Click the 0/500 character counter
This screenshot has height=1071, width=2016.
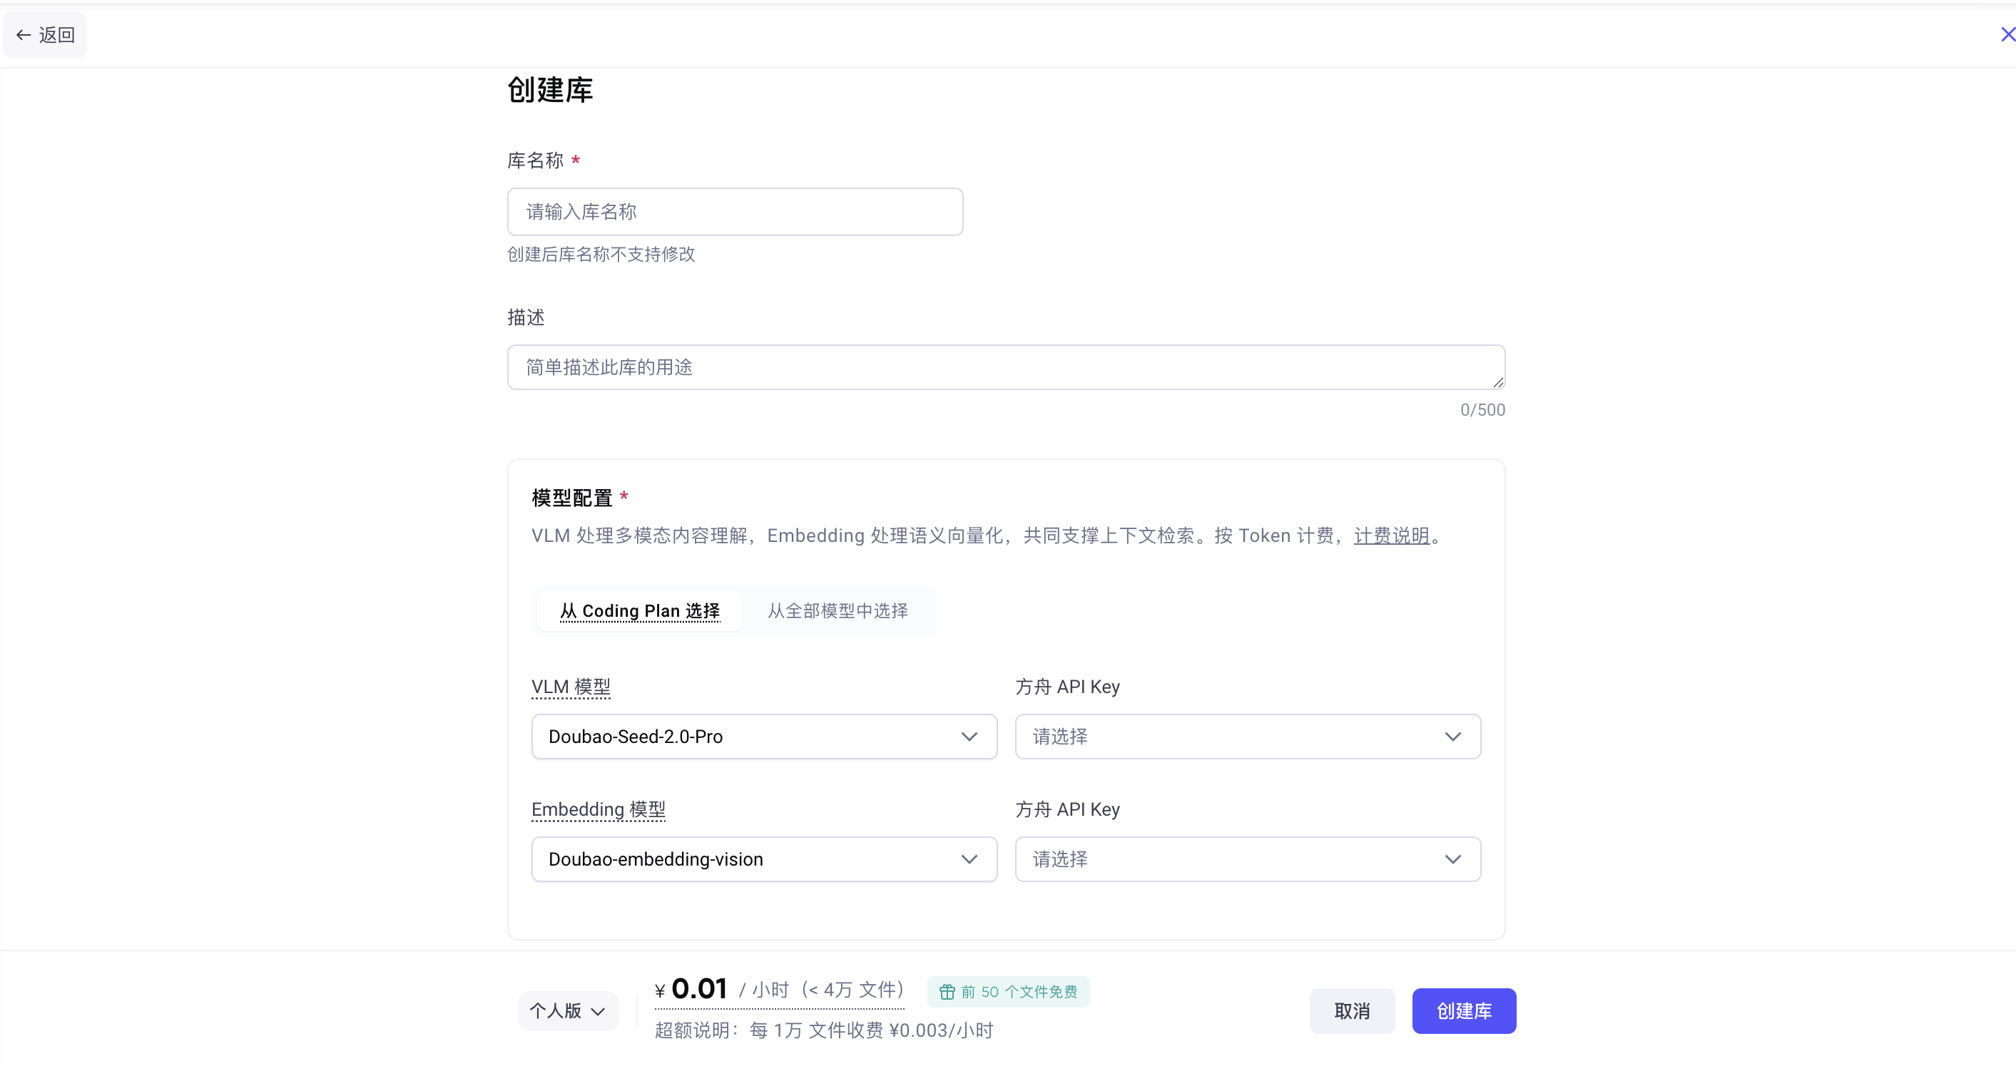click(1482, 410)
